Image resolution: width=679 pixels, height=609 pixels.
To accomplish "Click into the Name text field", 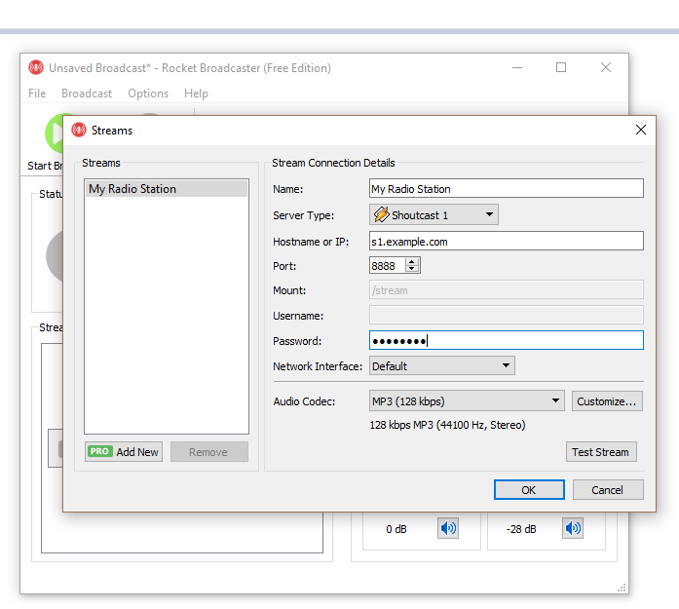I will point(507,189).
